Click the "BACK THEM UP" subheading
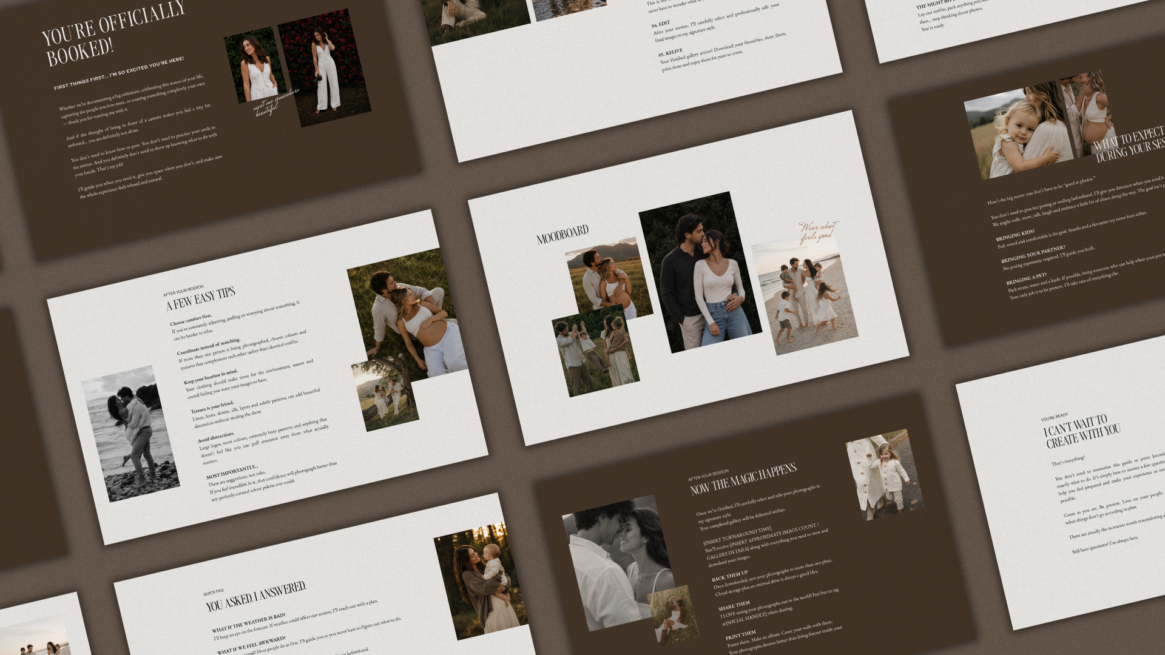The width and height of the screenshot is (1165, 655). [729, 576]
